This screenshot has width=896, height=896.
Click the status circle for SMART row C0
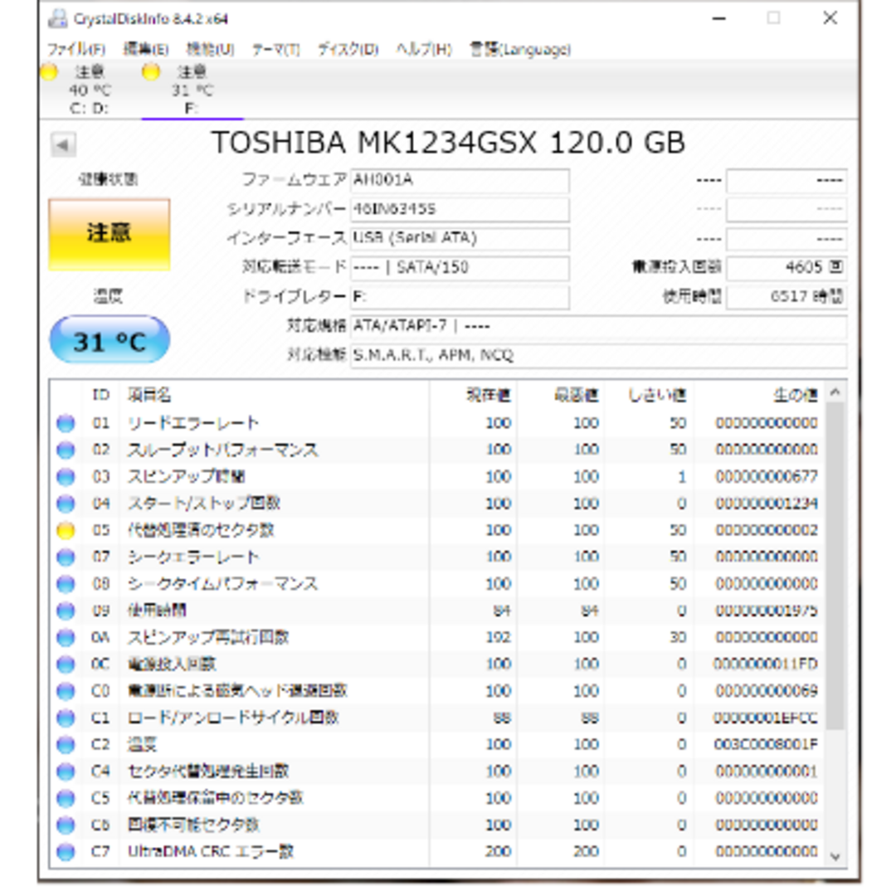66,691
